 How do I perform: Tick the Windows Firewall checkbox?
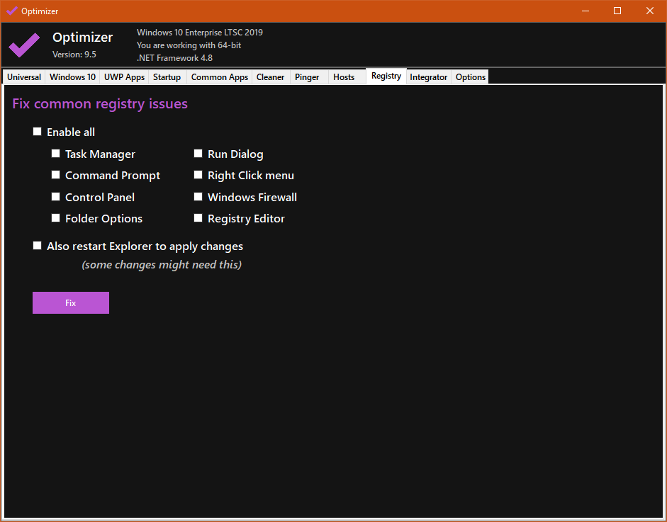pyautogui.click(x=198, y=197)
